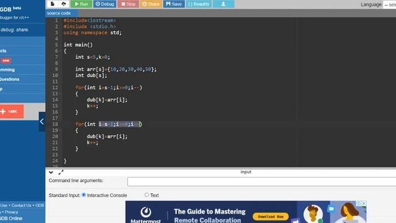Collapse the left sidebar with arrow
Screen dimensions: 396x223
42,121
